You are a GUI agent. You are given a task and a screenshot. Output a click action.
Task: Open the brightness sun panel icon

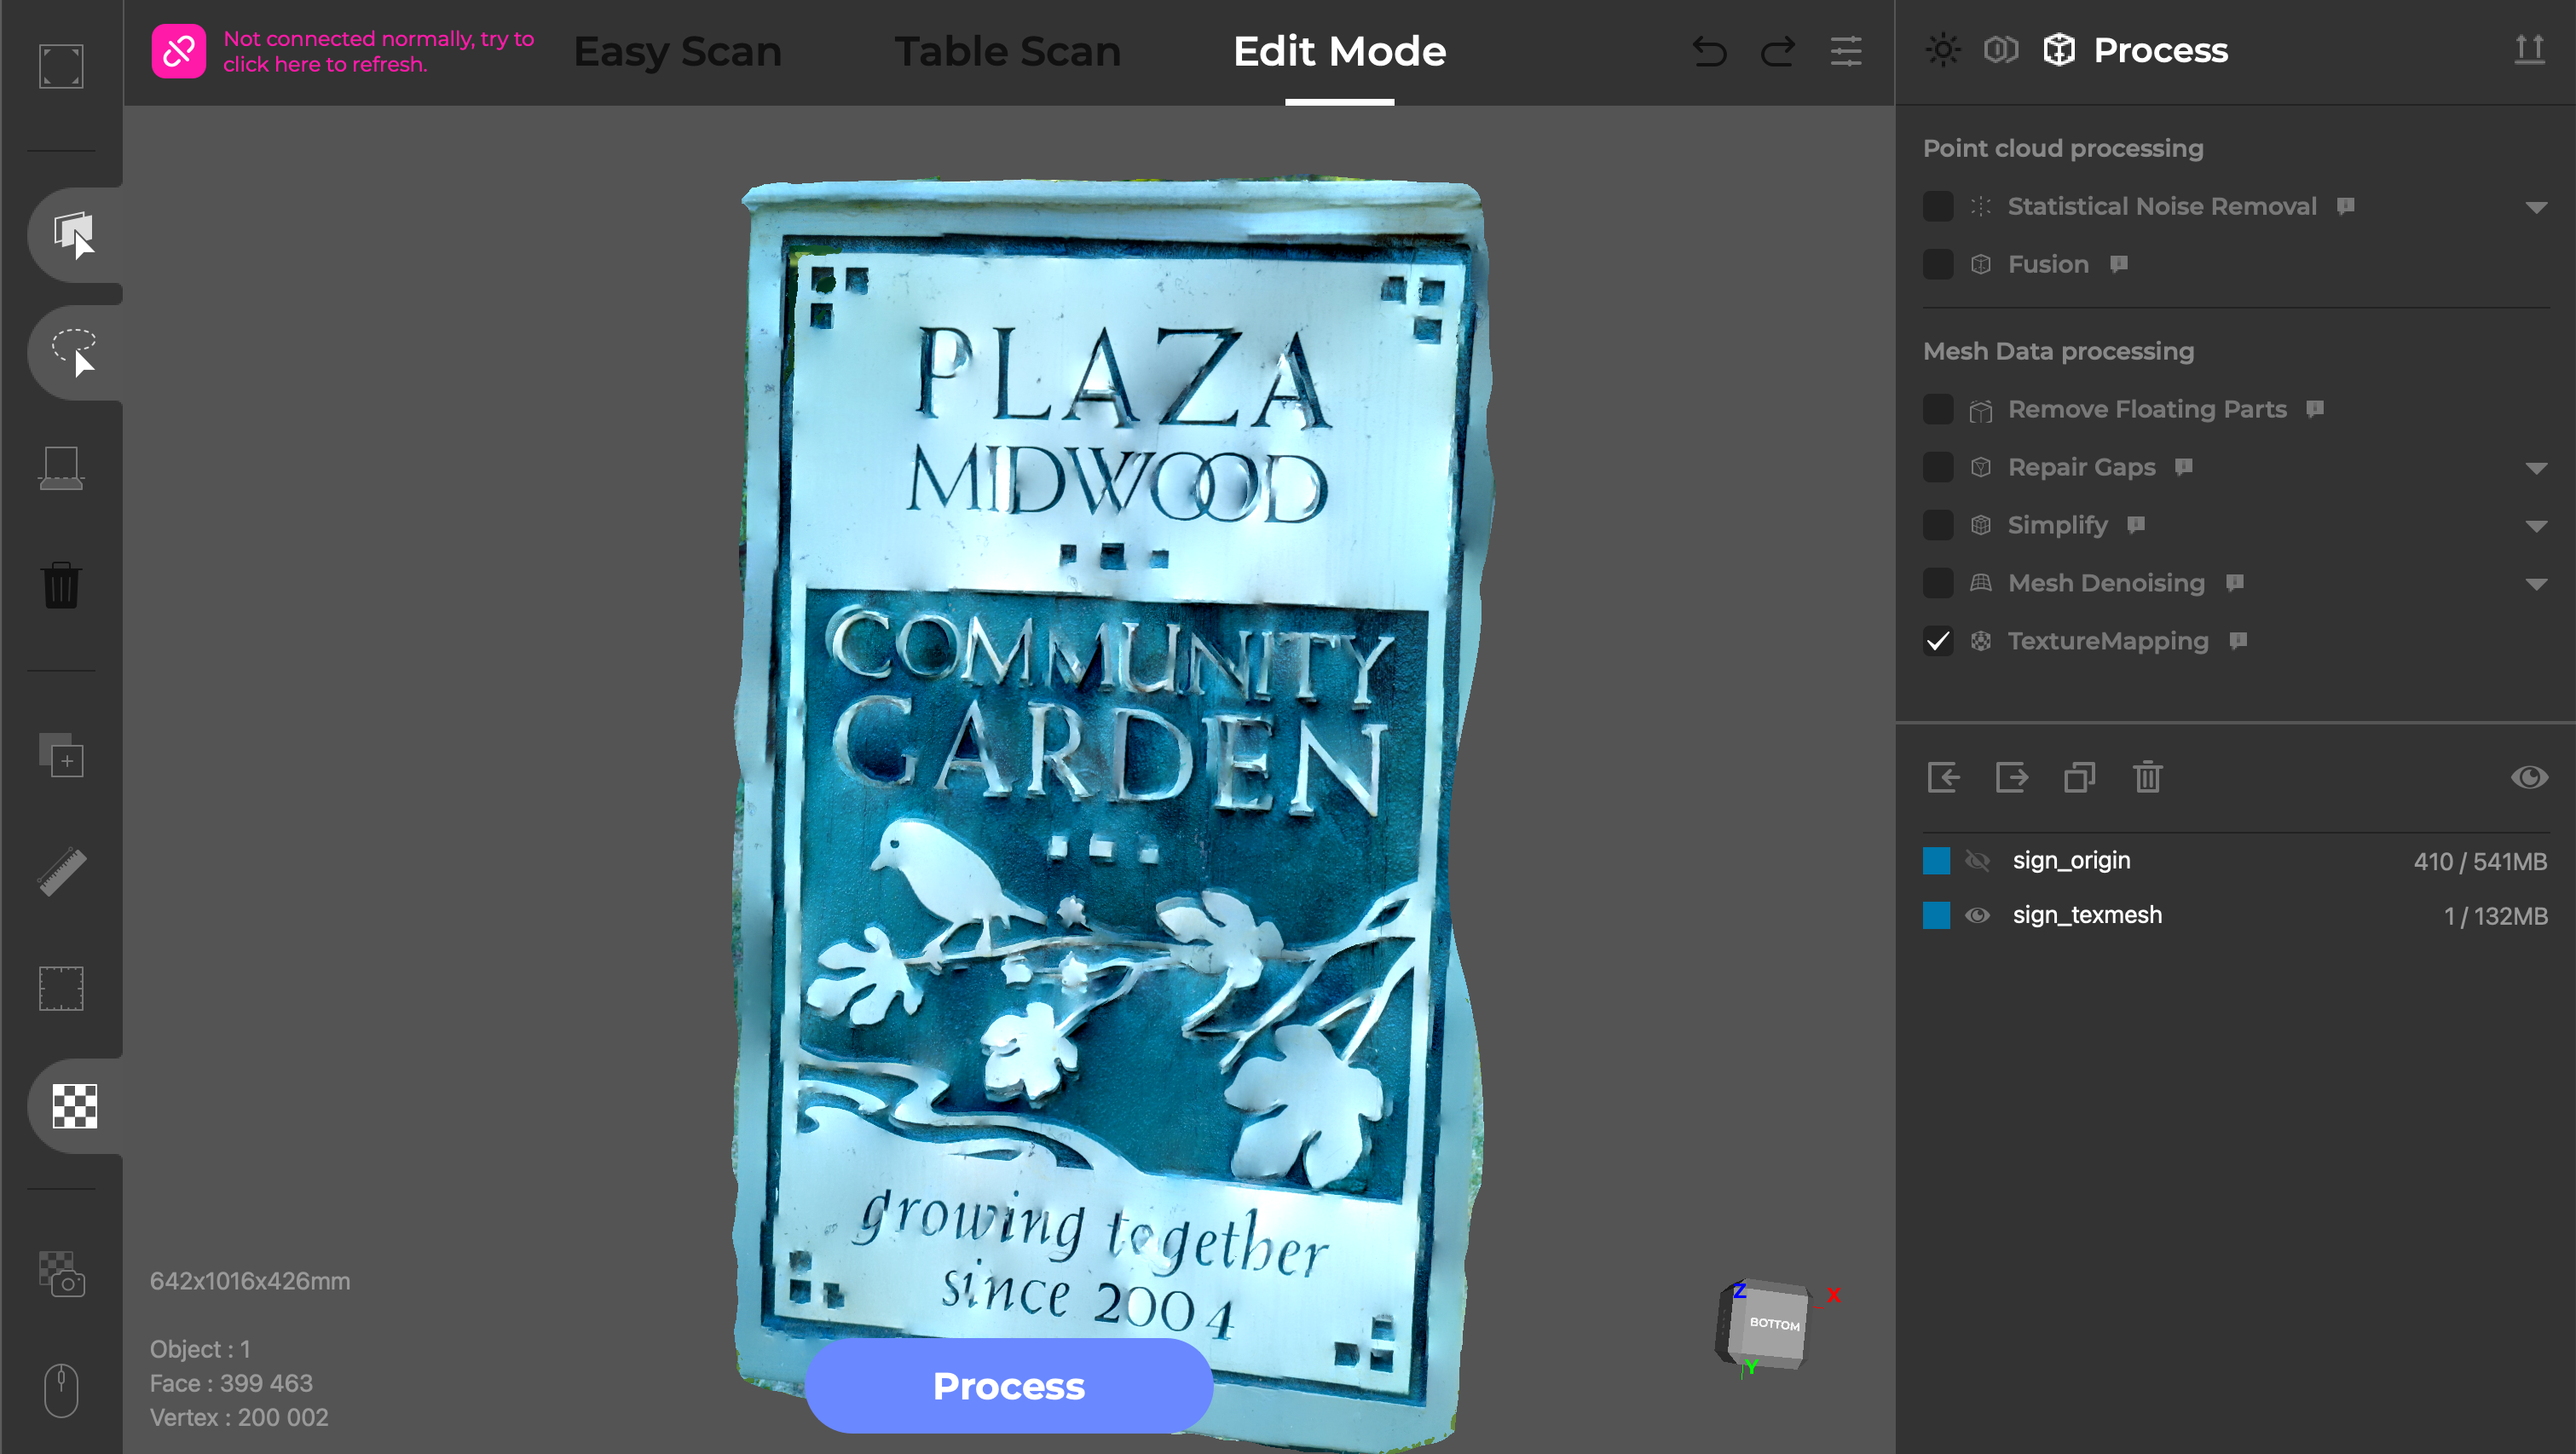[1943, 49]
